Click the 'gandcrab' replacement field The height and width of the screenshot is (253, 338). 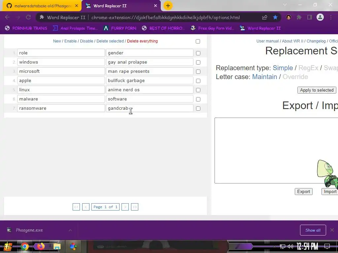150,108
